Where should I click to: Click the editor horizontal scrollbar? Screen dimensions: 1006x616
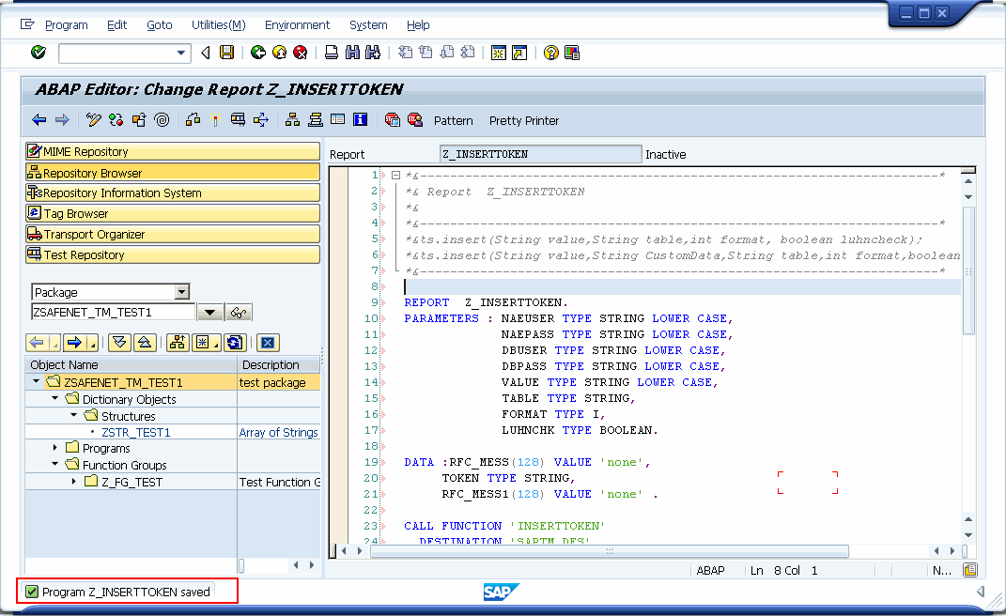pos(610,551)
